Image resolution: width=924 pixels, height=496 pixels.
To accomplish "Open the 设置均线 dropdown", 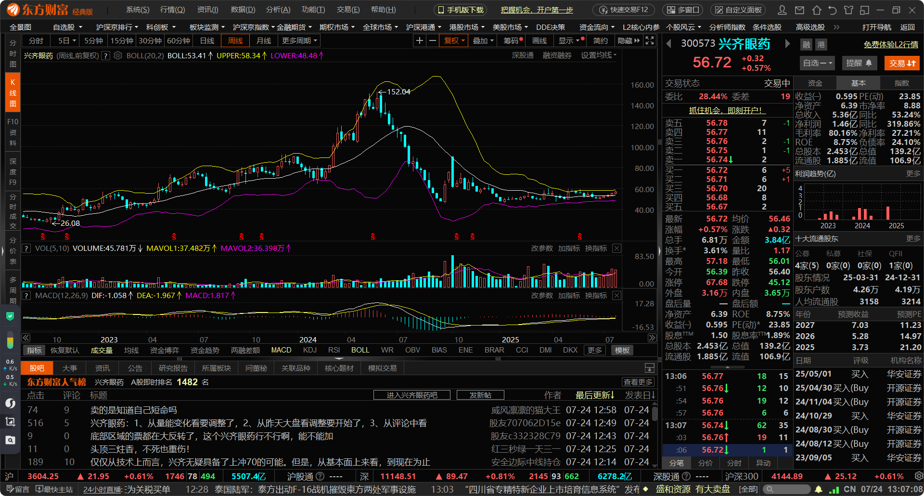I will (598, 55).
